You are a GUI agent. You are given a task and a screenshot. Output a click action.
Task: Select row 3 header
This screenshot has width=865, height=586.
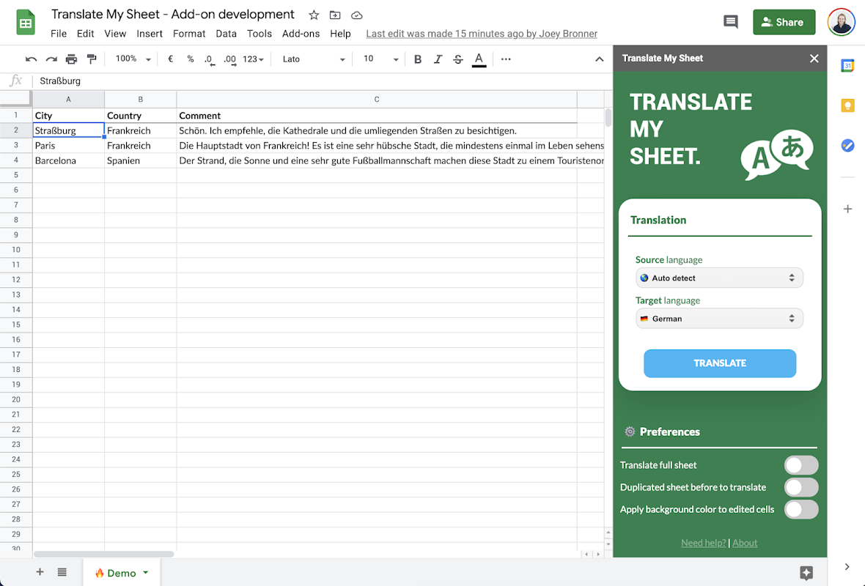pyautogui.click(x=16, y=146)
